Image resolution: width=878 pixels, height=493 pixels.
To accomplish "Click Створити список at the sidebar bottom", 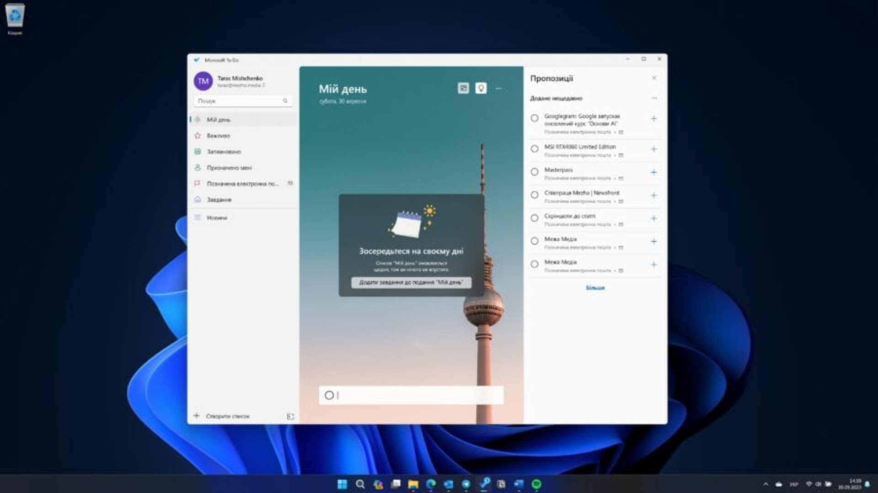I will (228, 416).
